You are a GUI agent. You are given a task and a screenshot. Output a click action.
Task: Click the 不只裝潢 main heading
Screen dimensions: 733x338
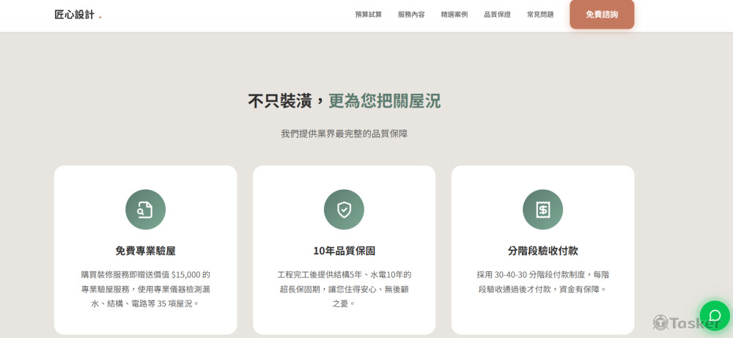pos(344,101)
